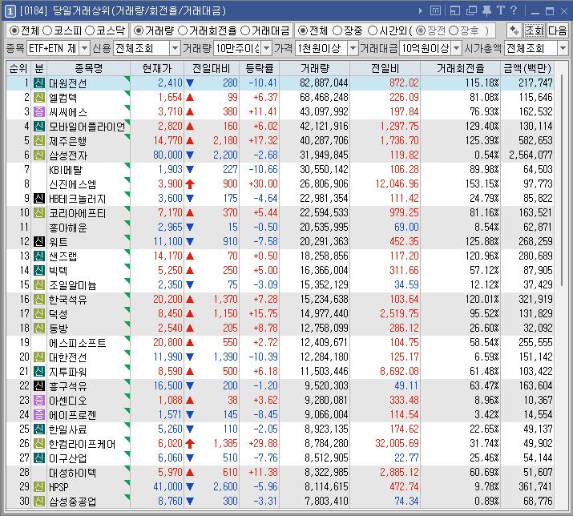
Task: Click the limit-up arrow icon in 신진에스엠 row
Action: click(190, 183)
